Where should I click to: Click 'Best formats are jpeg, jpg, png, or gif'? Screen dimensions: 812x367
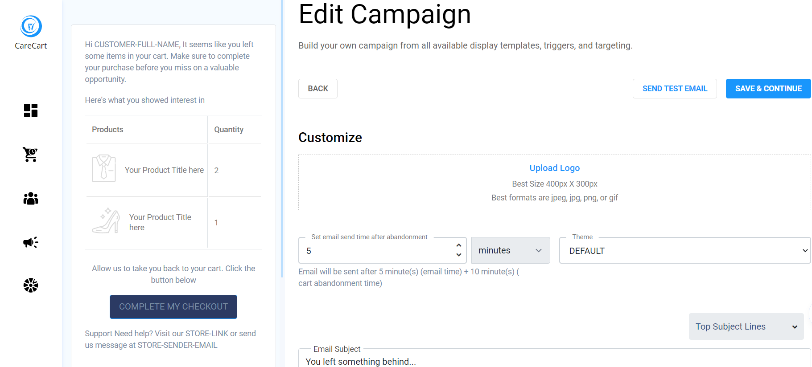pos(554,198)
